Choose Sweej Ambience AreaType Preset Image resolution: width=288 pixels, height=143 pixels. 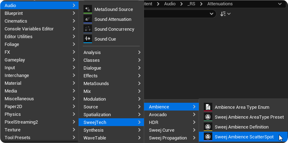(243, 117)
